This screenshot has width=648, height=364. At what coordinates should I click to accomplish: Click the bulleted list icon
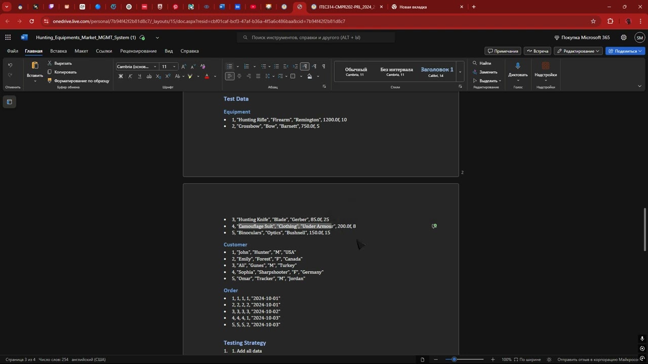[x=229, y=67]
